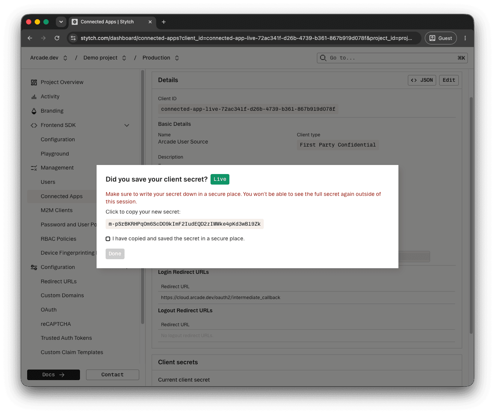Open Project Overview in sidebar
This screenshot has height=414, width=495.
(x=62, y=82)
